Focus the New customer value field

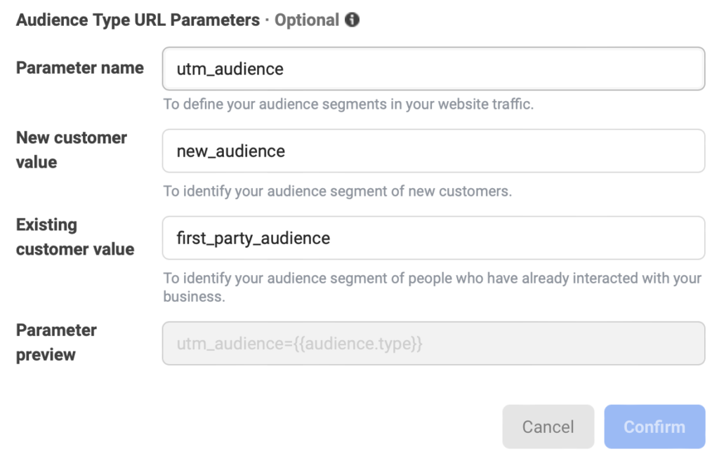tap(433, 151)
